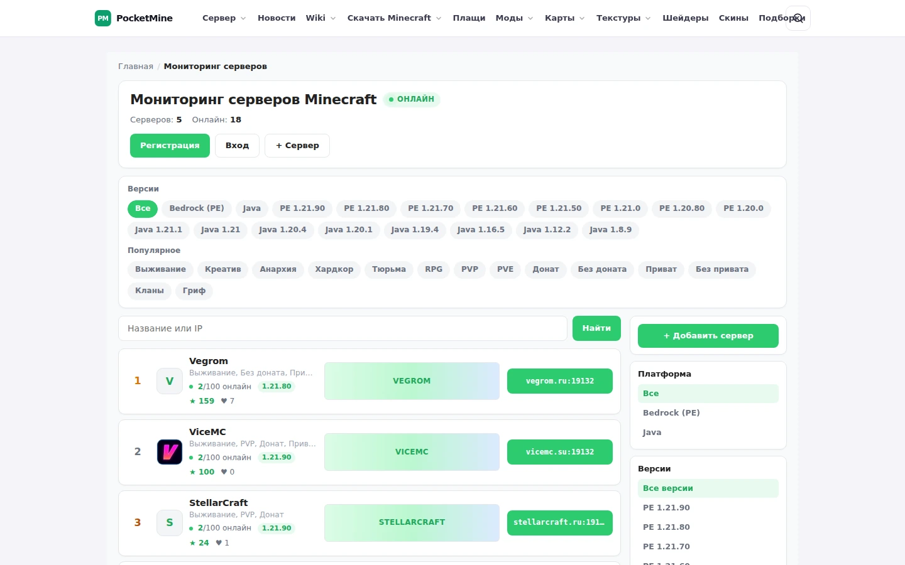Click the heart count 0 on ViceMC
905x565 pixels.
point(228,472)
